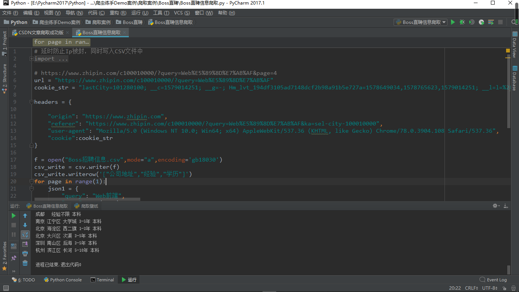Screen dimensions: 519x292
Task: Click the Python breadcrumb in navigation bar
Action: click(x=16, y=22)
